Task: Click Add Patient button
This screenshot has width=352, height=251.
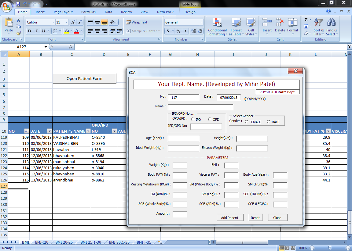Action: pos(230,218)
